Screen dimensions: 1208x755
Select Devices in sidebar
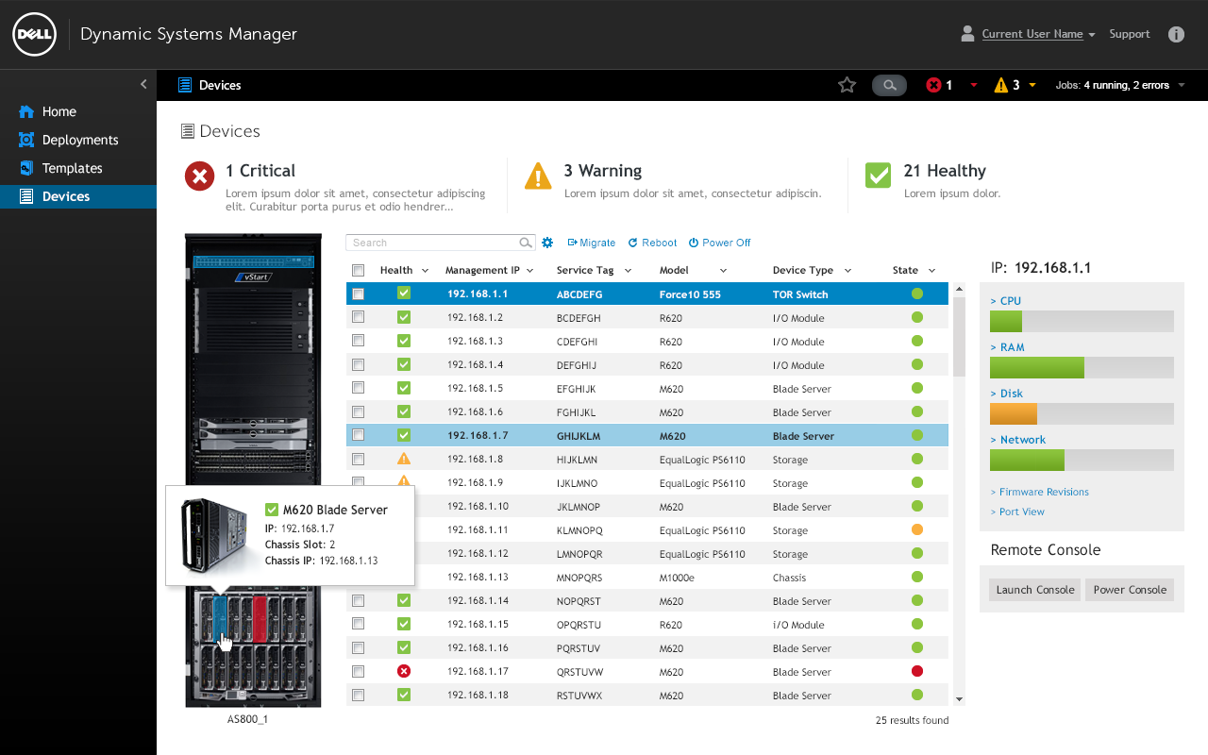(78, 196)
